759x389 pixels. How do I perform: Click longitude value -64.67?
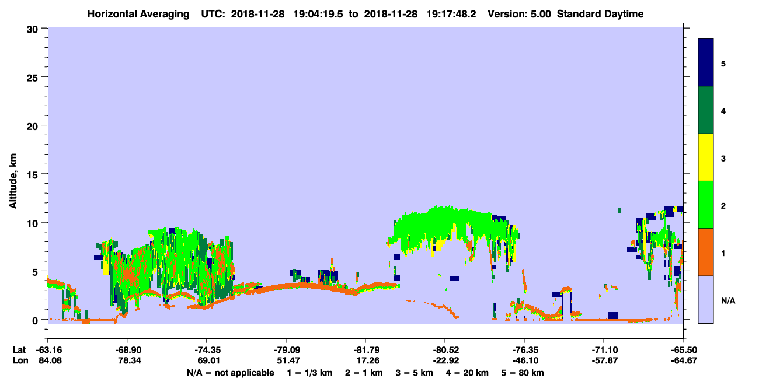683,361
